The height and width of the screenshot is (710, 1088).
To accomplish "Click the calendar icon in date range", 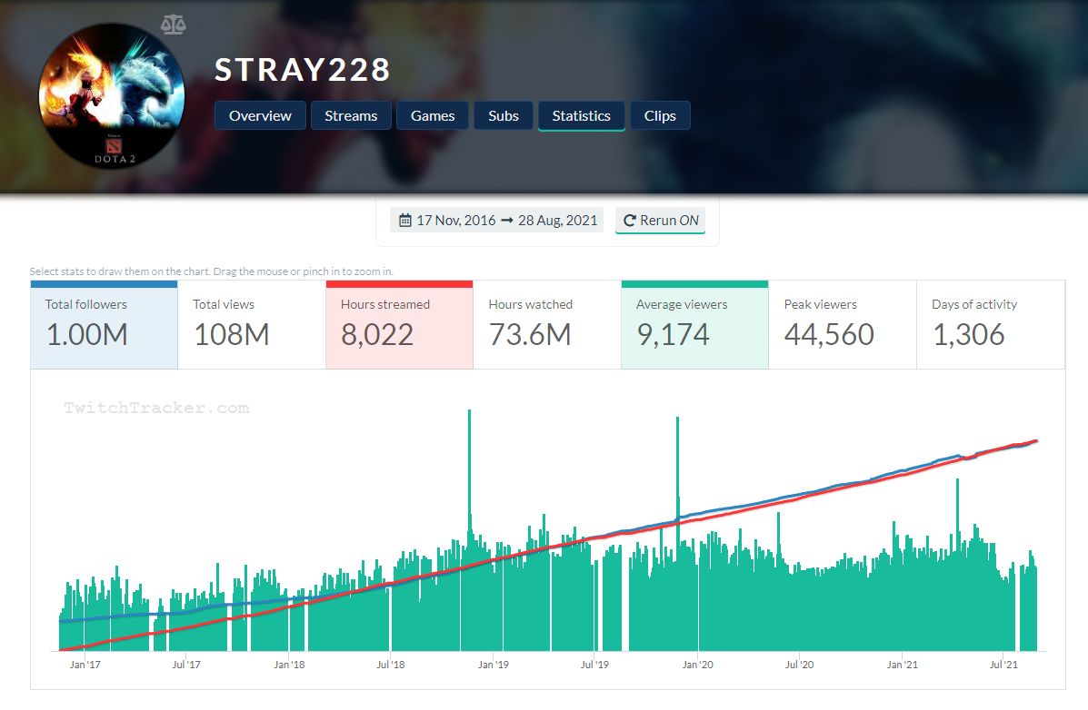I will (404, 221).
